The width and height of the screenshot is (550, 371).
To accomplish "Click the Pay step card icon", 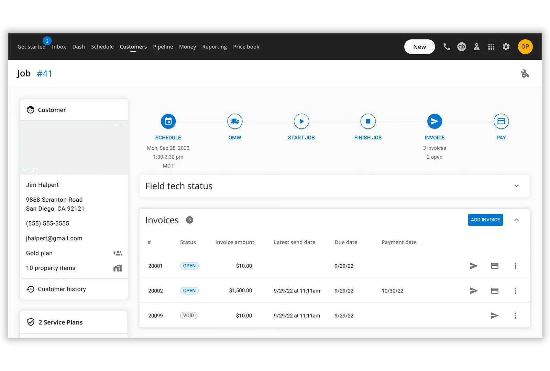I will pyautogui.click(x=501, y=121).
